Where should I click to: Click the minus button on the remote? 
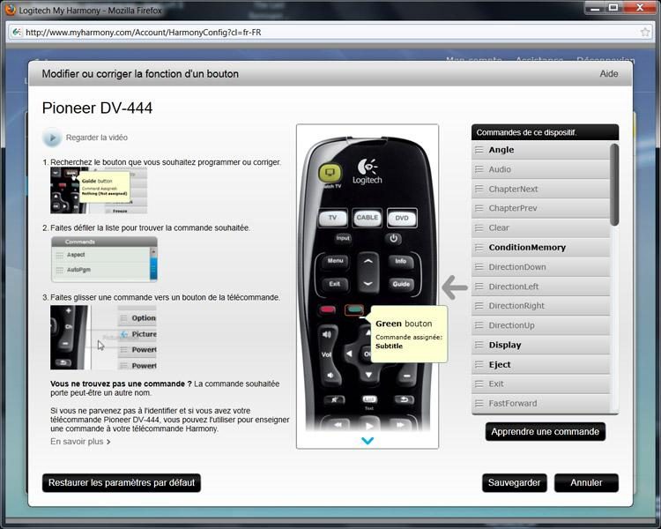pyautogui.click(x=406, y=375)
